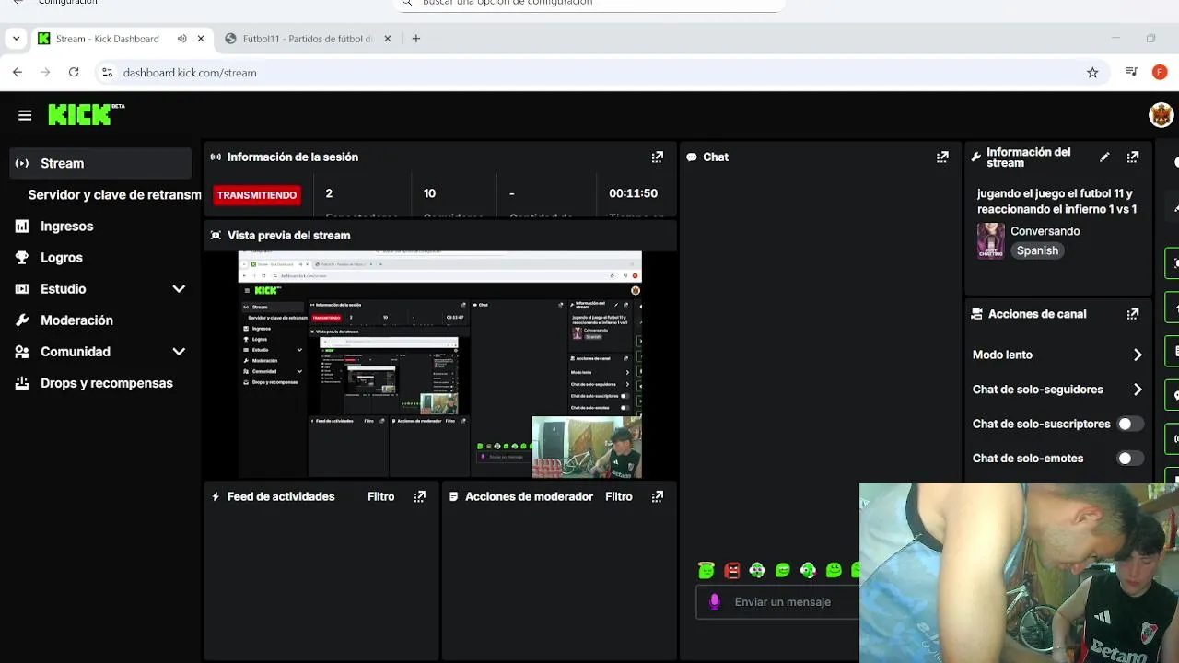Image resolution: width=1179 pixels, height=663 pixels.
Task: Edit stream information with pencil icon
Action: tap(1104, 157)
